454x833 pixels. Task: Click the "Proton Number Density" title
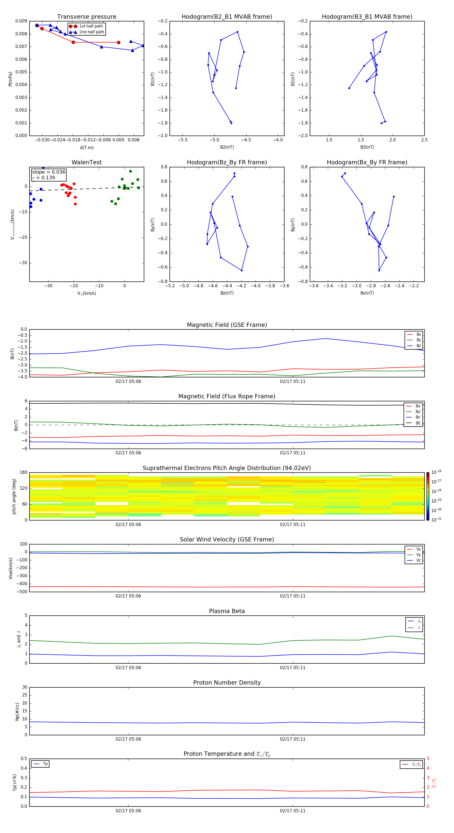pos(227,683)
